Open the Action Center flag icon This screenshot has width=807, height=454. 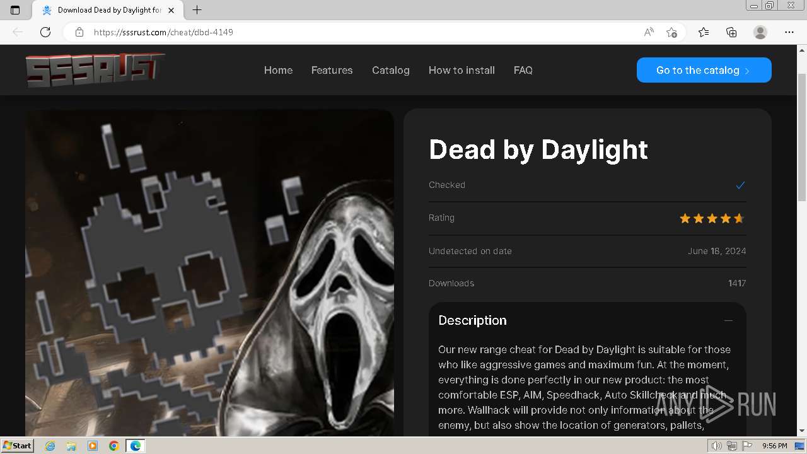747,446
